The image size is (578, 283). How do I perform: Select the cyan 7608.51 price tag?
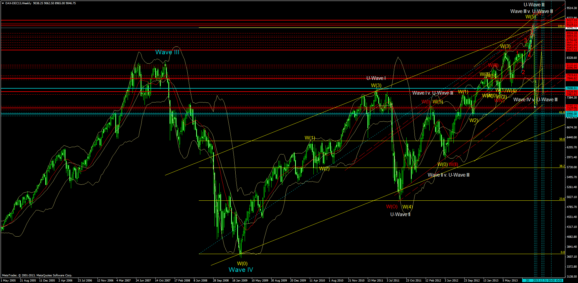(x=572, y=88)
